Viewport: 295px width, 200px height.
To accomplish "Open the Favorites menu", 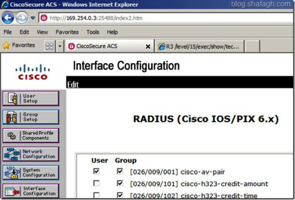I will click(67, 32).
